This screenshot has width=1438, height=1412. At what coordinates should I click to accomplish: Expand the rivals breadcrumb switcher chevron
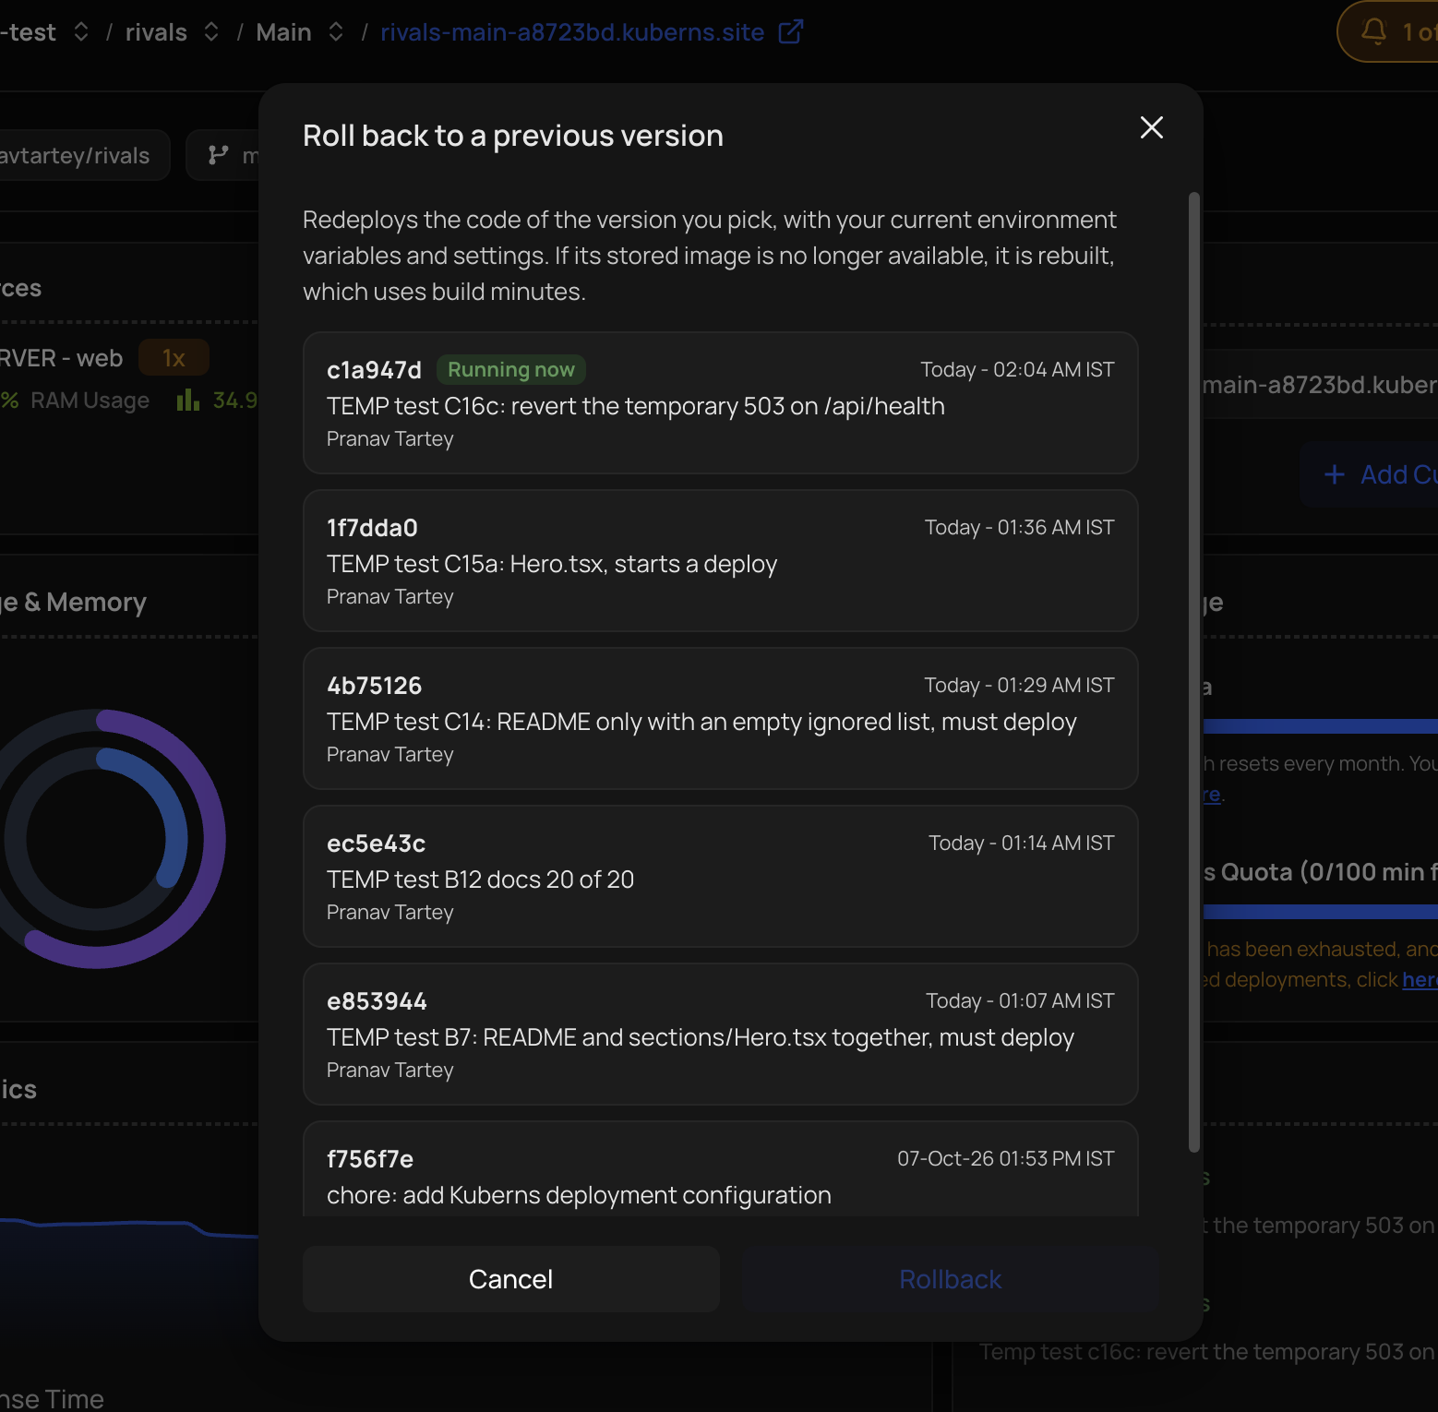tap(211, 32)
